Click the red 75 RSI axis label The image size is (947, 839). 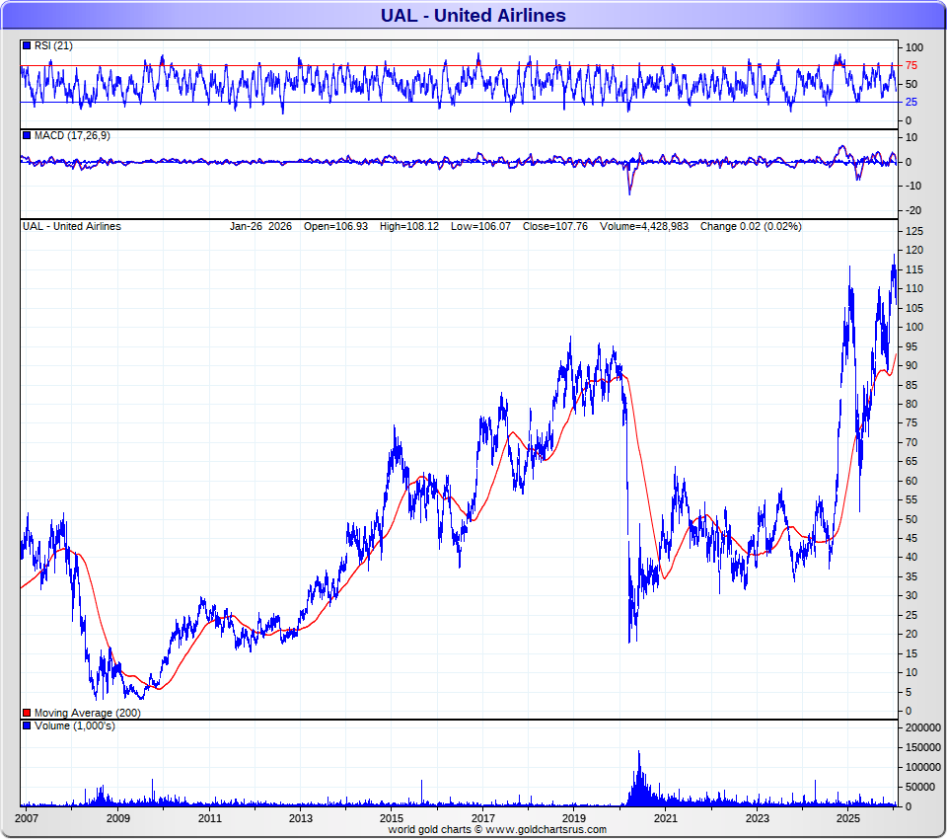911,65
